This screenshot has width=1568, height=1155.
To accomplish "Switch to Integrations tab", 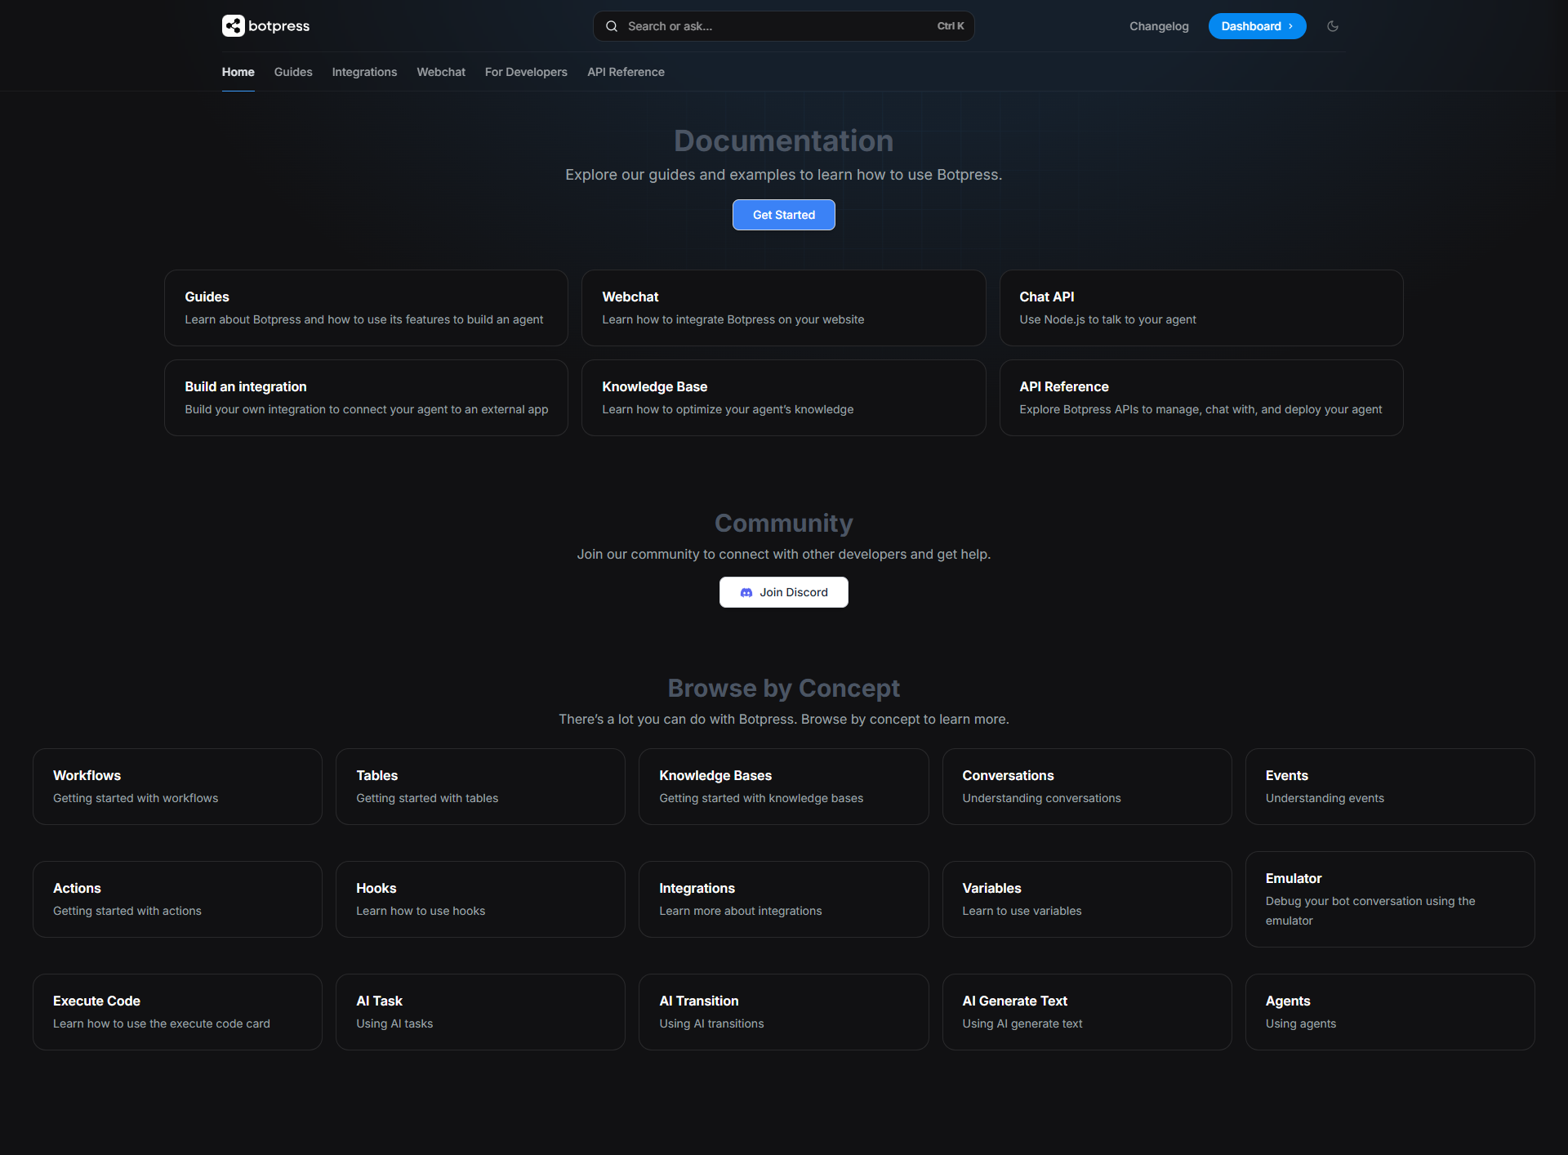I will point(364,72).
